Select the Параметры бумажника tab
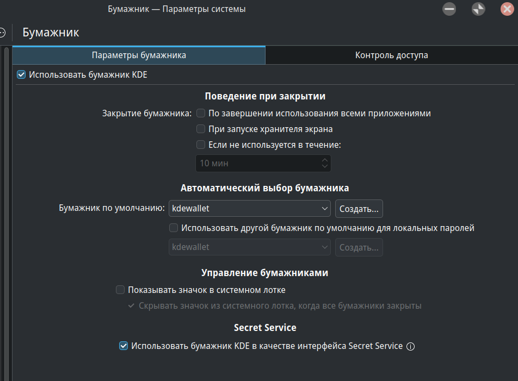 (x=139, y=55)
